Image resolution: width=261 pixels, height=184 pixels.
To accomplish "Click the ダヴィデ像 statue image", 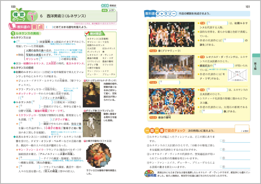I will pyautogui.click(x=92, y=125).
